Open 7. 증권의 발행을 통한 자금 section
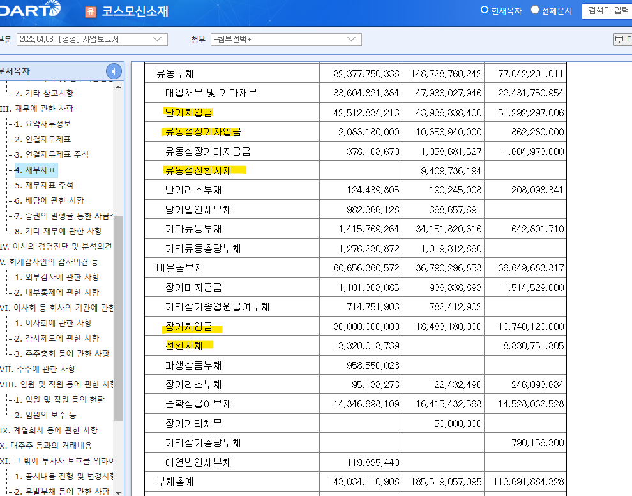 (x=64, y=216)
